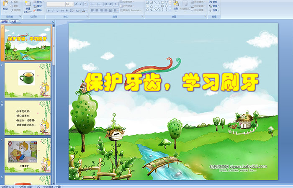Click the Paste (粘贴) clipboard icon
Viewport: 293px width, 188px height.
5,4
